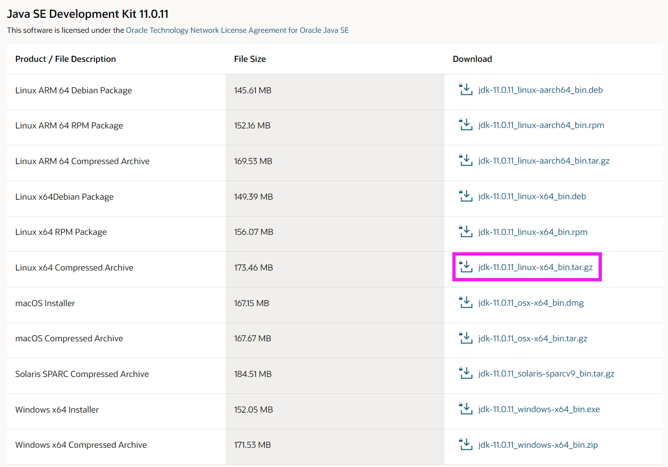Select 'macOS Compressed Archive' text
The height and width of the screenshot is (467, 668).
pyautogui.click(x=69, y=339)
